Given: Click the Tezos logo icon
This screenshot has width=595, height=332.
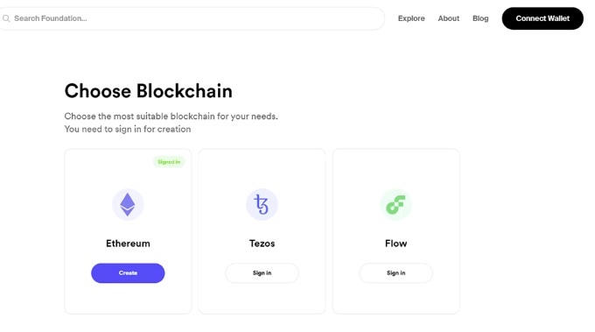Looking at the screenshot, I should [262, 204].
